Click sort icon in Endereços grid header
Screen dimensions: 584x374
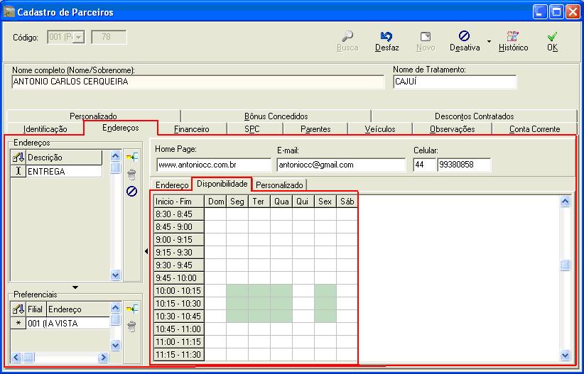pos(18,158)
